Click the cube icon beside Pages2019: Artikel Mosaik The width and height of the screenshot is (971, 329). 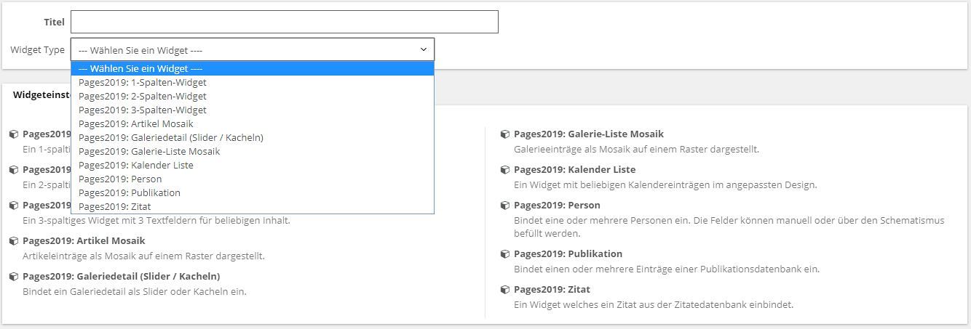tap(13, 241)
